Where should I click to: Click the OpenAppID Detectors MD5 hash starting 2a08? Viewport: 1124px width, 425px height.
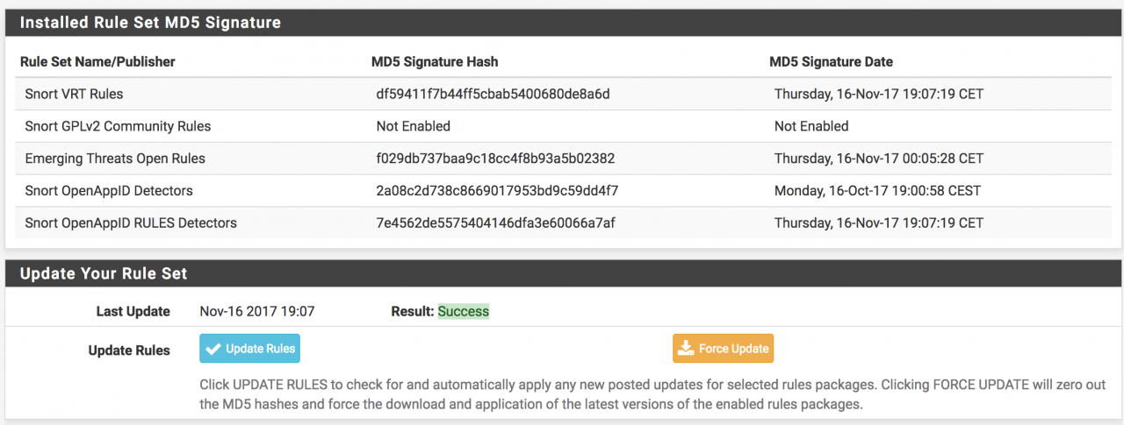click(x=497, y=190)
